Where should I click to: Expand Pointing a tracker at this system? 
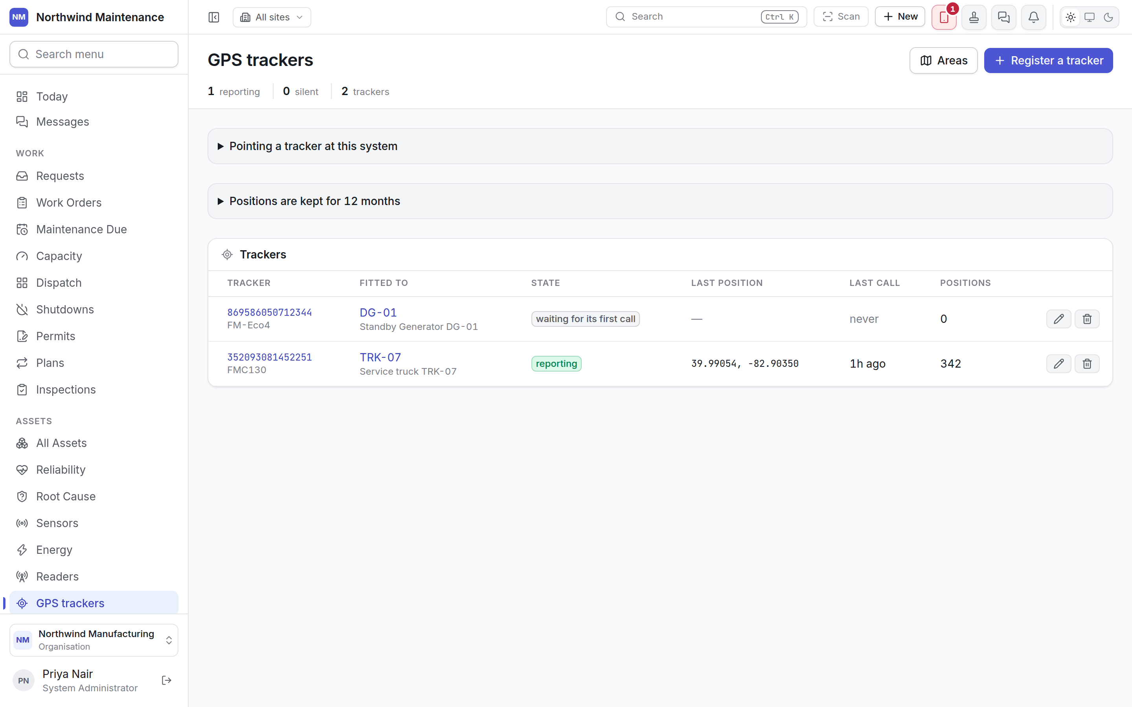tap(660, 147)
